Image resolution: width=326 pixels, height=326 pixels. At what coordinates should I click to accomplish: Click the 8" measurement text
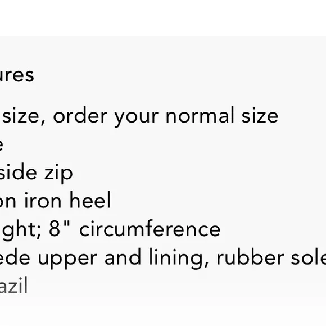60,228
